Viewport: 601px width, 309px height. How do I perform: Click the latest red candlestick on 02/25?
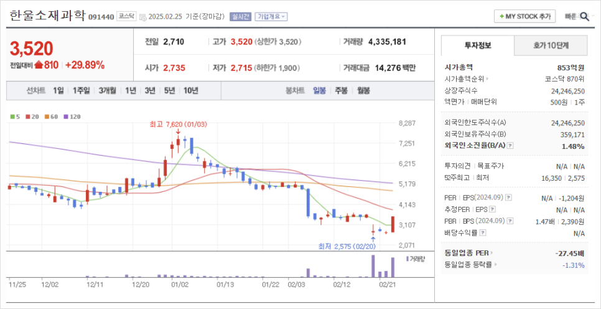click(393, 224)
